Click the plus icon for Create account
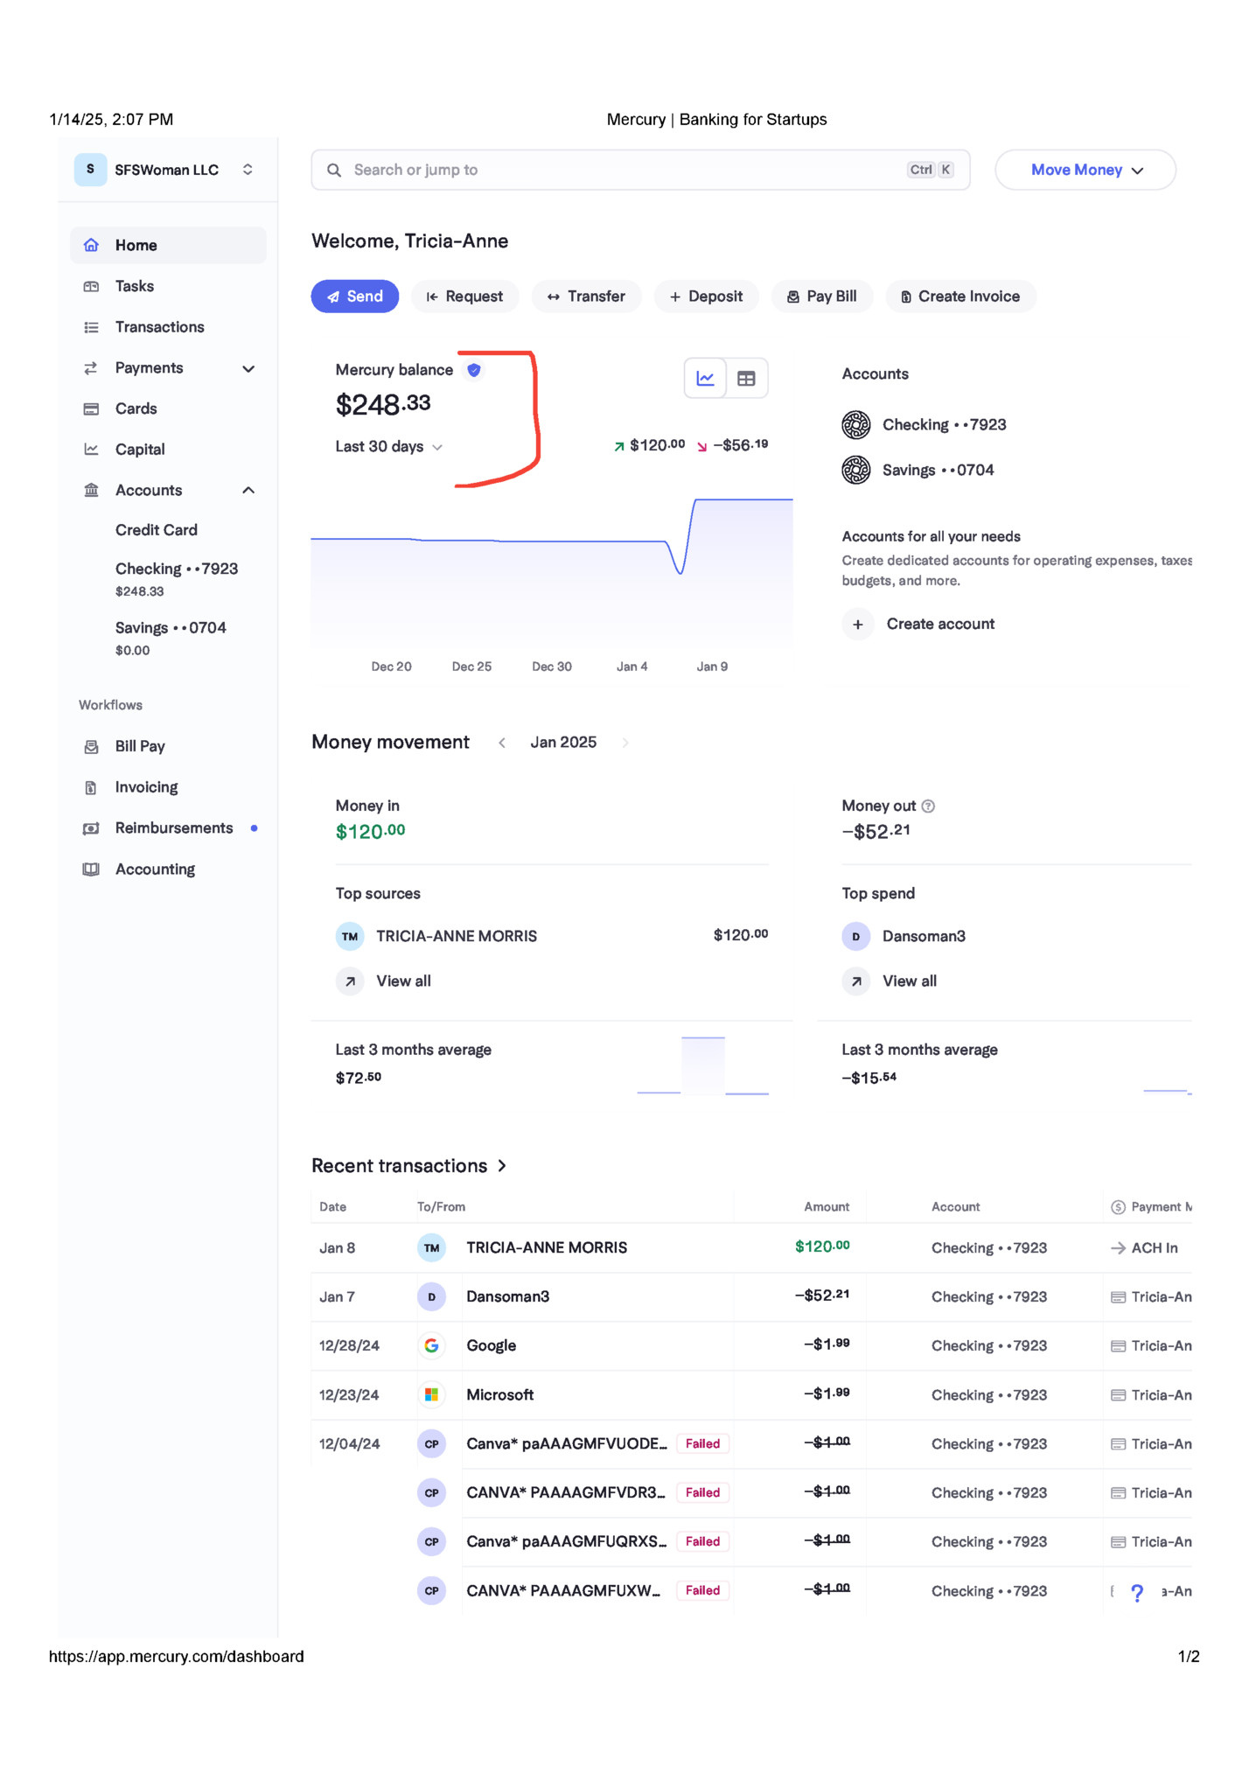The height and width of the screenshot is (1774, 1249). click(x=858, y=624)
